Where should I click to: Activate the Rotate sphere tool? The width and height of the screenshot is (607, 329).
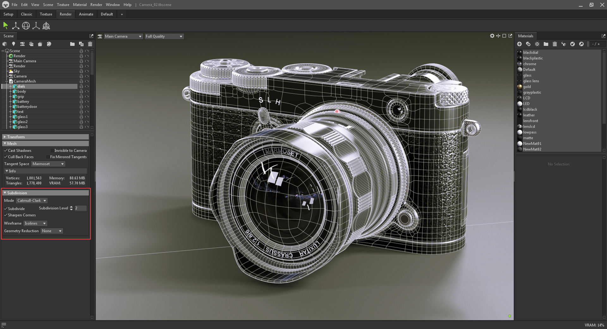click(x=26, y=26)
